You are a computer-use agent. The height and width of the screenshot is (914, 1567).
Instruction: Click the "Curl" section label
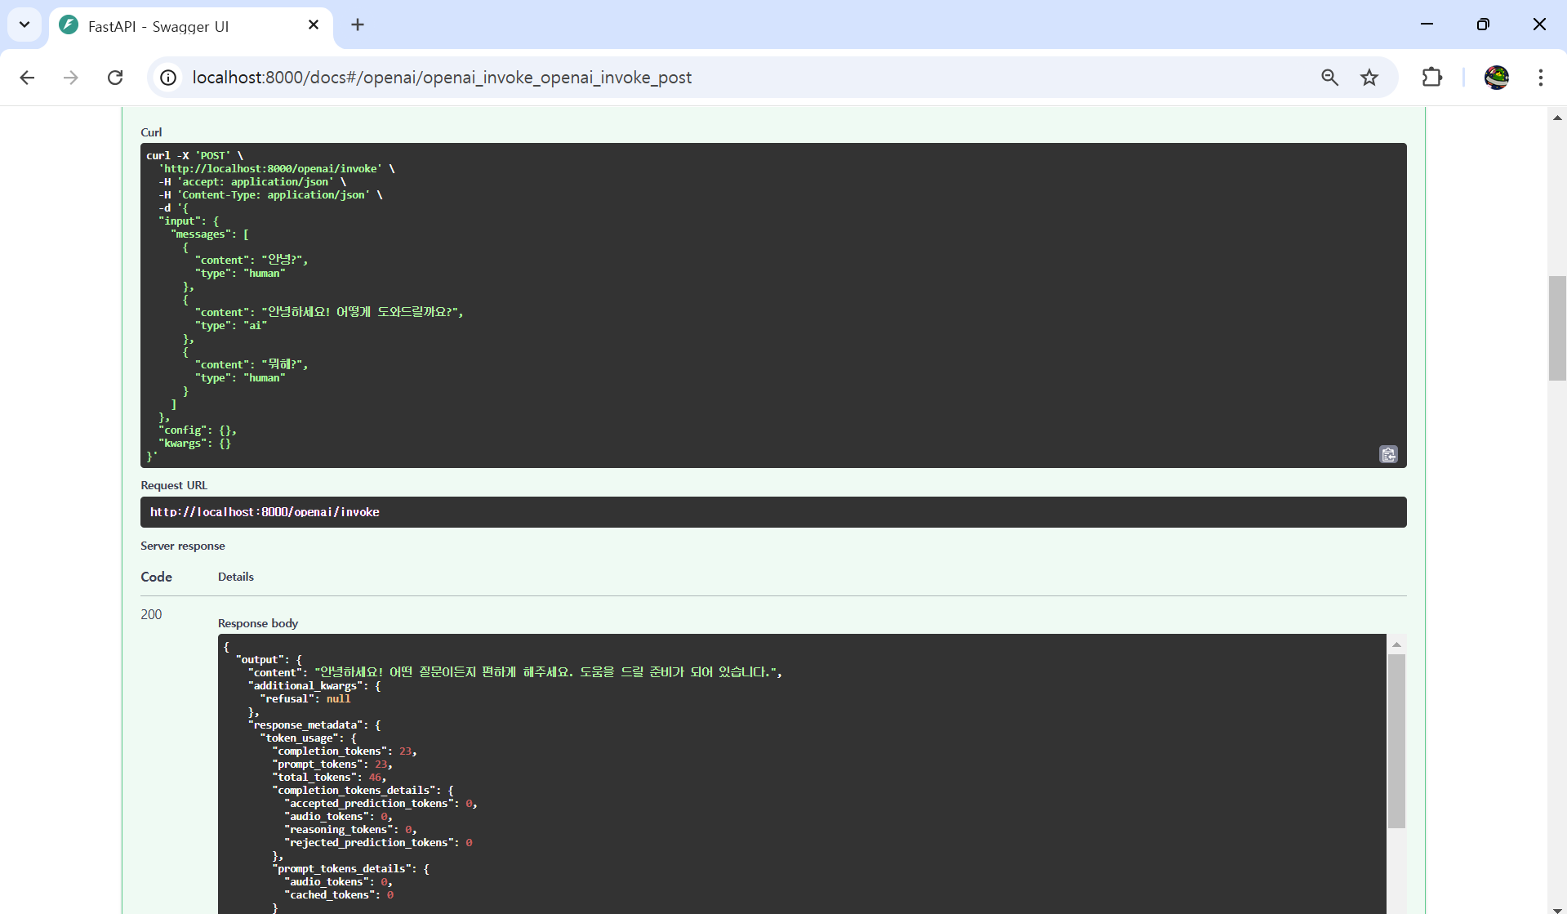point(151,132)
